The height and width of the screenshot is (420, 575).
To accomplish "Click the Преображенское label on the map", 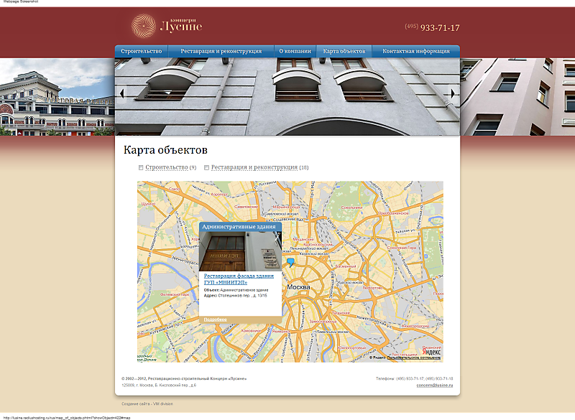I will point(393,213).
